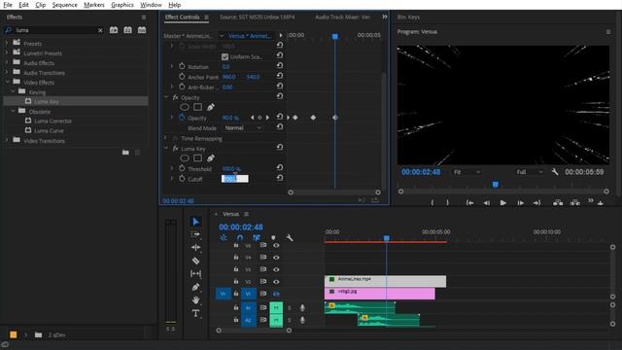Select the Razor tool
The height and width of the screenshot is (350, 622).
coord(195,261)
